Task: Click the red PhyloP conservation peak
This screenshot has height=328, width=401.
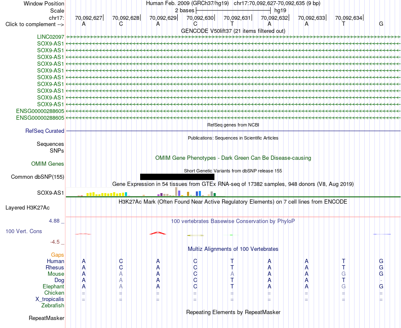Action: (x=158, y=233)
